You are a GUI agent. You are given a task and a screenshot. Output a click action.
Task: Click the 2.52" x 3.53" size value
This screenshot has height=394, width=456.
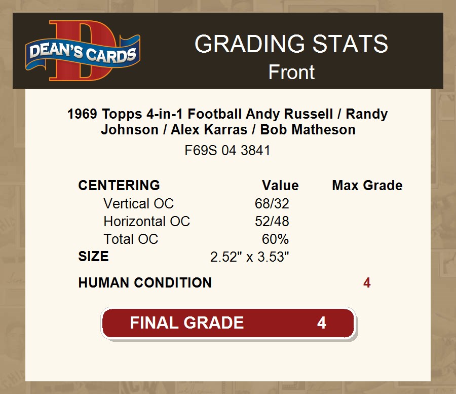tap(249, 257)
